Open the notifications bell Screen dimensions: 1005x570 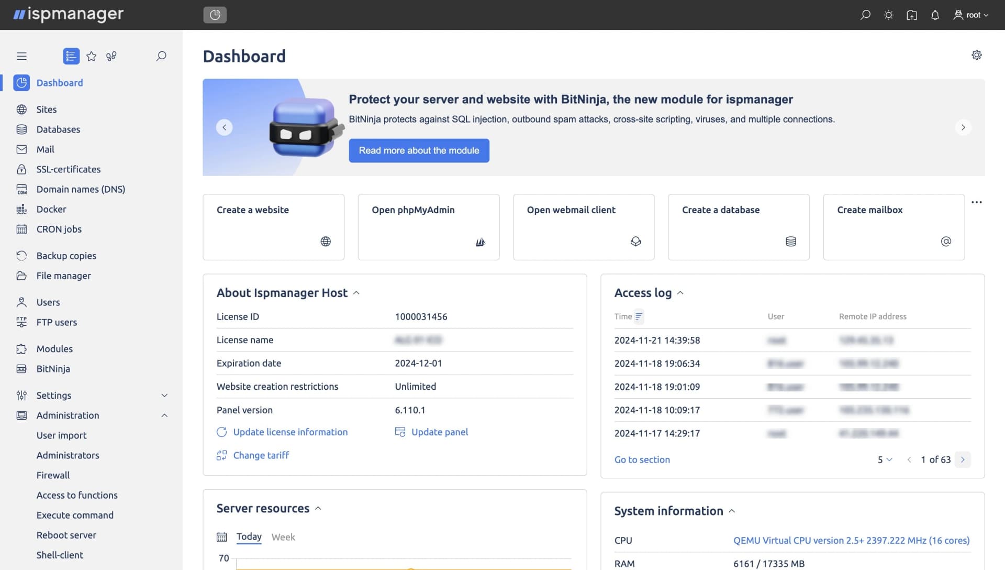[x=934, y=15]
